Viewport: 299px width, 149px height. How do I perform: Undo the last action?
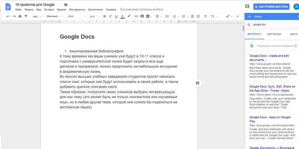[8, 16]
